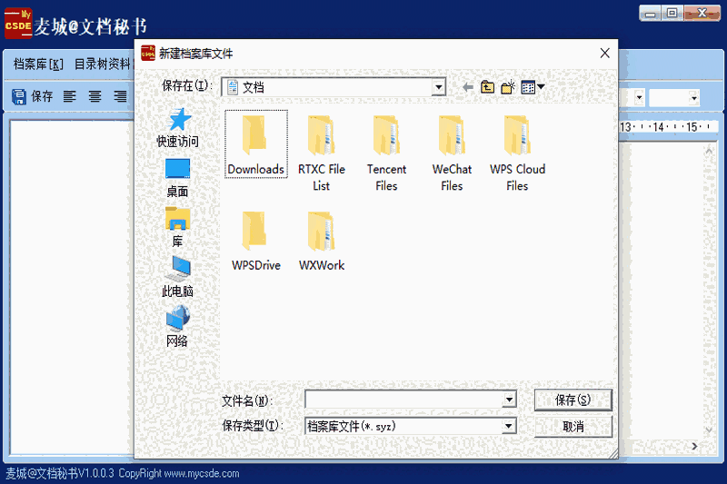The image size is (727, 484).
Task: Go to 此电脑 This PC location
Action: pyautogui.click(x=177, y=277)
